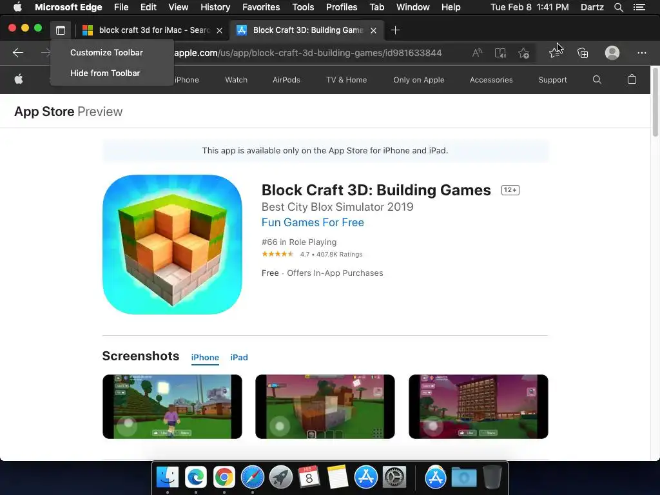The height and width of the screenshot is (495, 660).
Task: Open Control Center in the menu bar
Action: [x=639, y=7]
